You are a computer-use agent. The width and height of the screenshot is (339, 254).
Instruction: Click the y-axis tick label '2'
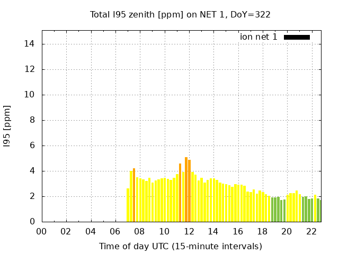32,196
